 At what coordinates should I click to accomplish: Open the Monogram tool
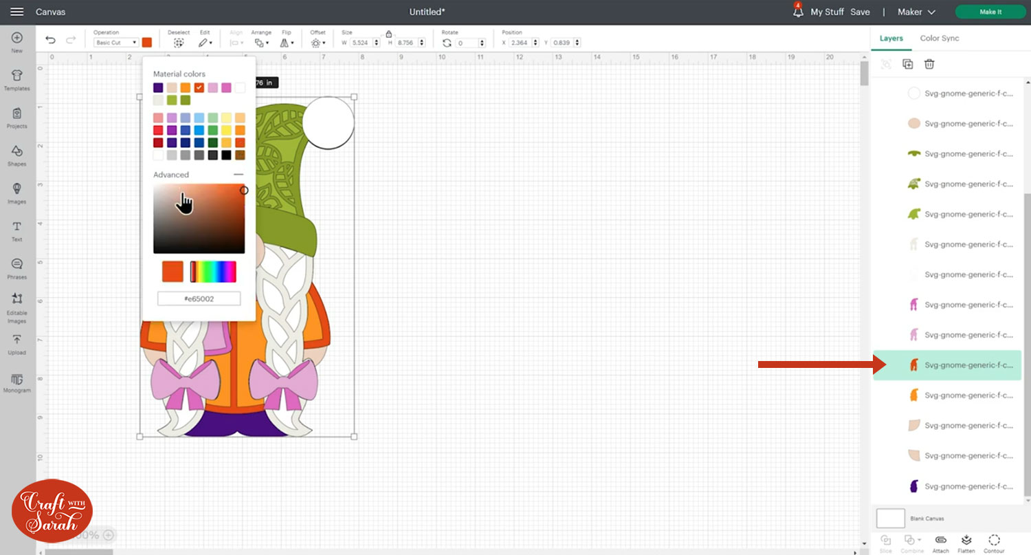[x=16, y=383]
